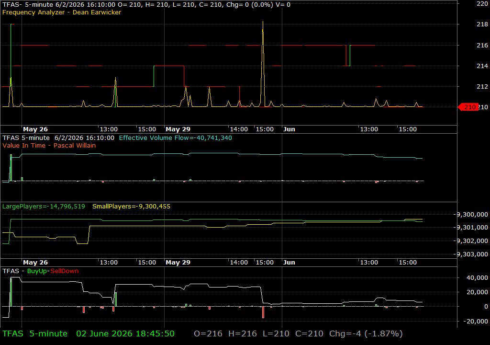Click the 216 price level on the right scale
The height and width of the screenshot is (345, 490).
point(482,46)
